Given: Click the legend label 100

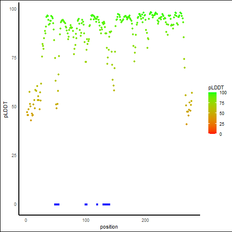Looking at the screenshot, I should tap(223, 93).
